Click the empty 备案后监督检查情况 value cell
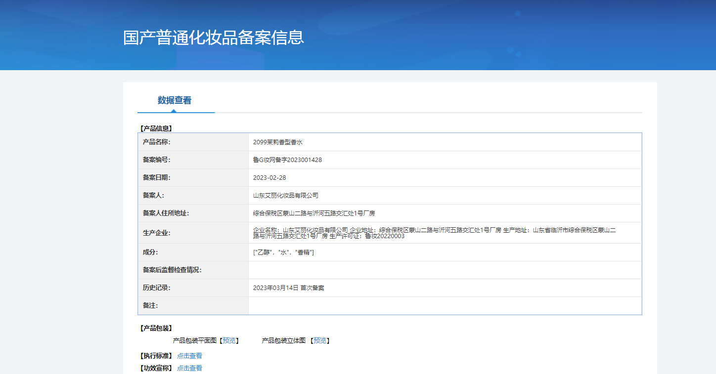The height and width of the screenshot is (374, 716). click(x=445, y=270)
